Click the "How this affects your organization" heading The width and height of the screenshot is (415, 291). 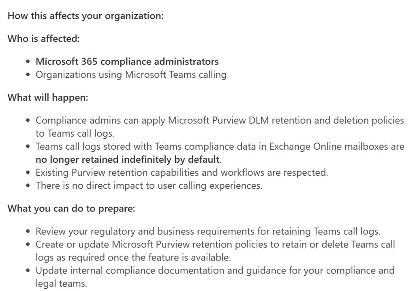(x=86, y=17)
